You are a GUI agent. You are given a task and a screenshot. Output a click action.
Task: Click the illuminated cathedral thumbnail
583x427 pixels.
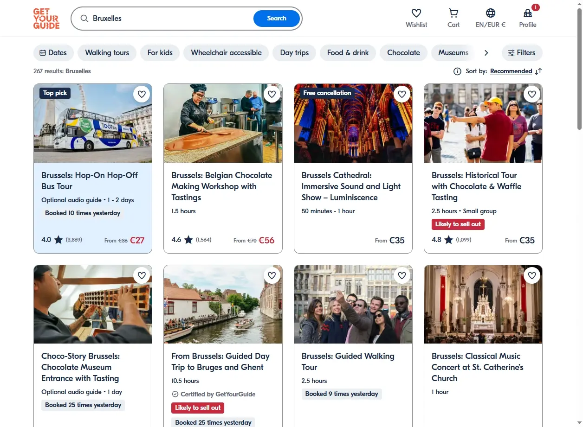click(x=353, y=123)
